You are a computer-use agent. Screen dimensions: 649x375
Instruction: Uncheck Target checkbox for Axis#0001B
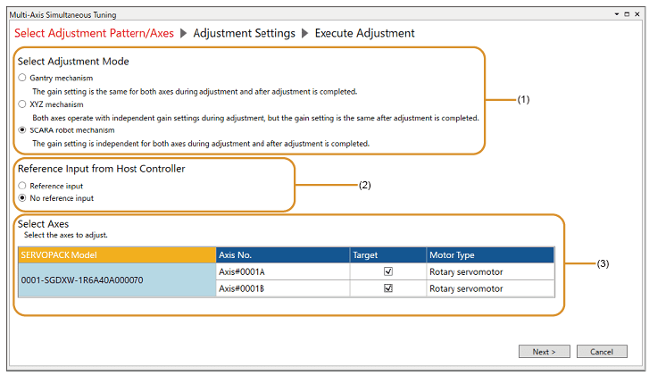tap(387, 288)
